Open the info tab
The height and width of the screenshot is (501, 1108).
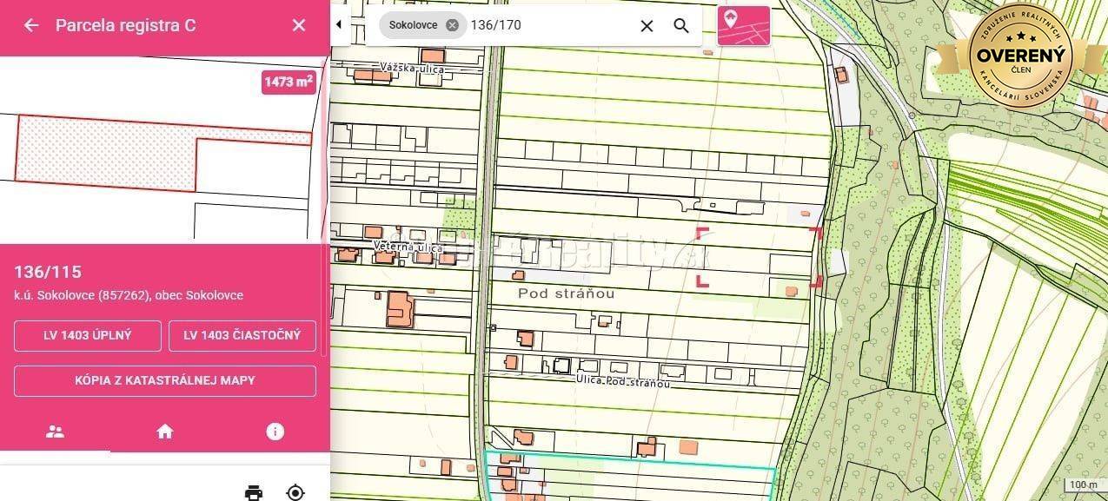pyautogui.click(x=275, y=432)
